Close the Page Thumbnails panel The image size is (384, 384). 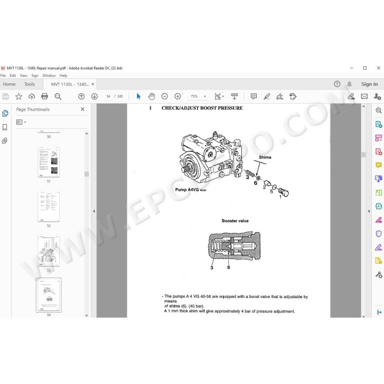point(82,109)
